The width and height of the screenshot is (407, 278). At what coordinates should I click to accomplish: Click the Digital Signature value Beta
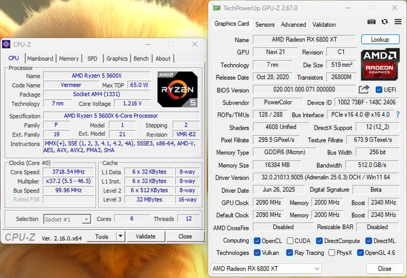[x=376, y=189]
